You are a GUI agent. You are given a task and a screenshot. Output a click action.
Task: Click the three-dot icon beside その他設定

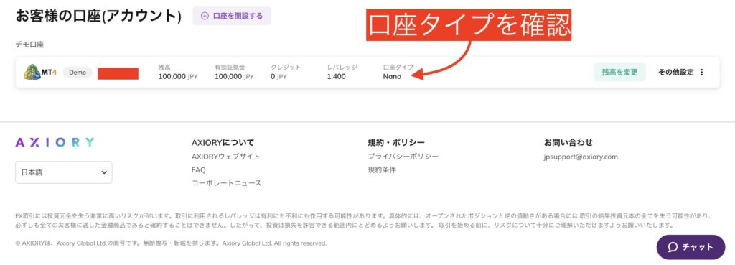(702, 73)
